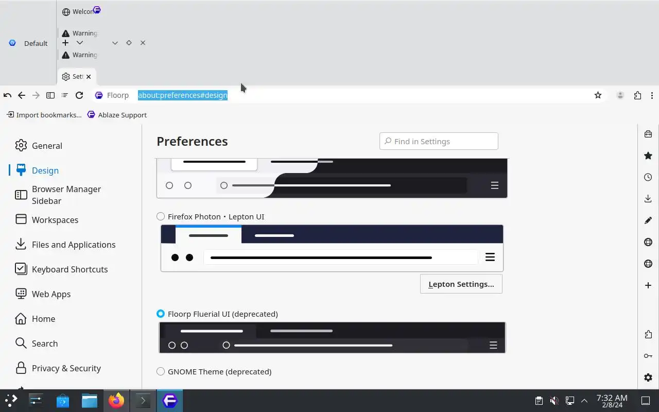Go back one page
The width and height of the screenshot is (659, 412).
tap(22, 95)
